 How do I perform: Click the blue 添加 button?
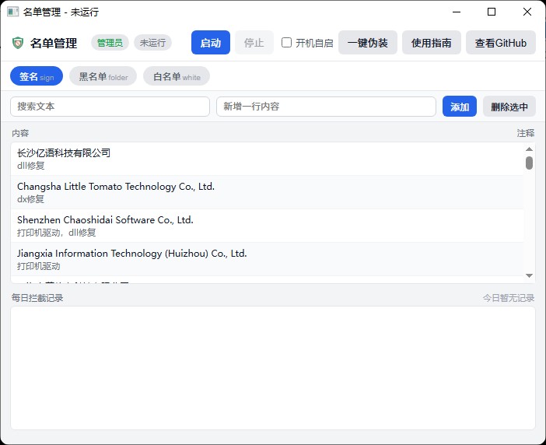point(460,107)
